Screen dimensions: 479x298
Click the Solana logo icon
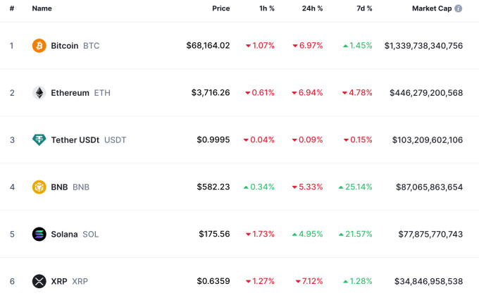(39, 235)
